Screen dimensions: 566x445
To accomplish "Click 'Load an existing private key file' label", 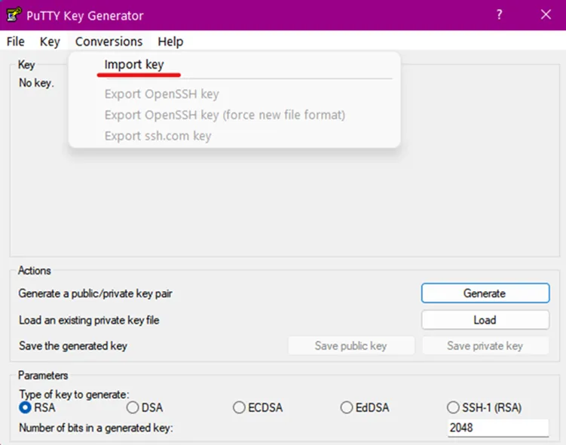I will point(89,320).
